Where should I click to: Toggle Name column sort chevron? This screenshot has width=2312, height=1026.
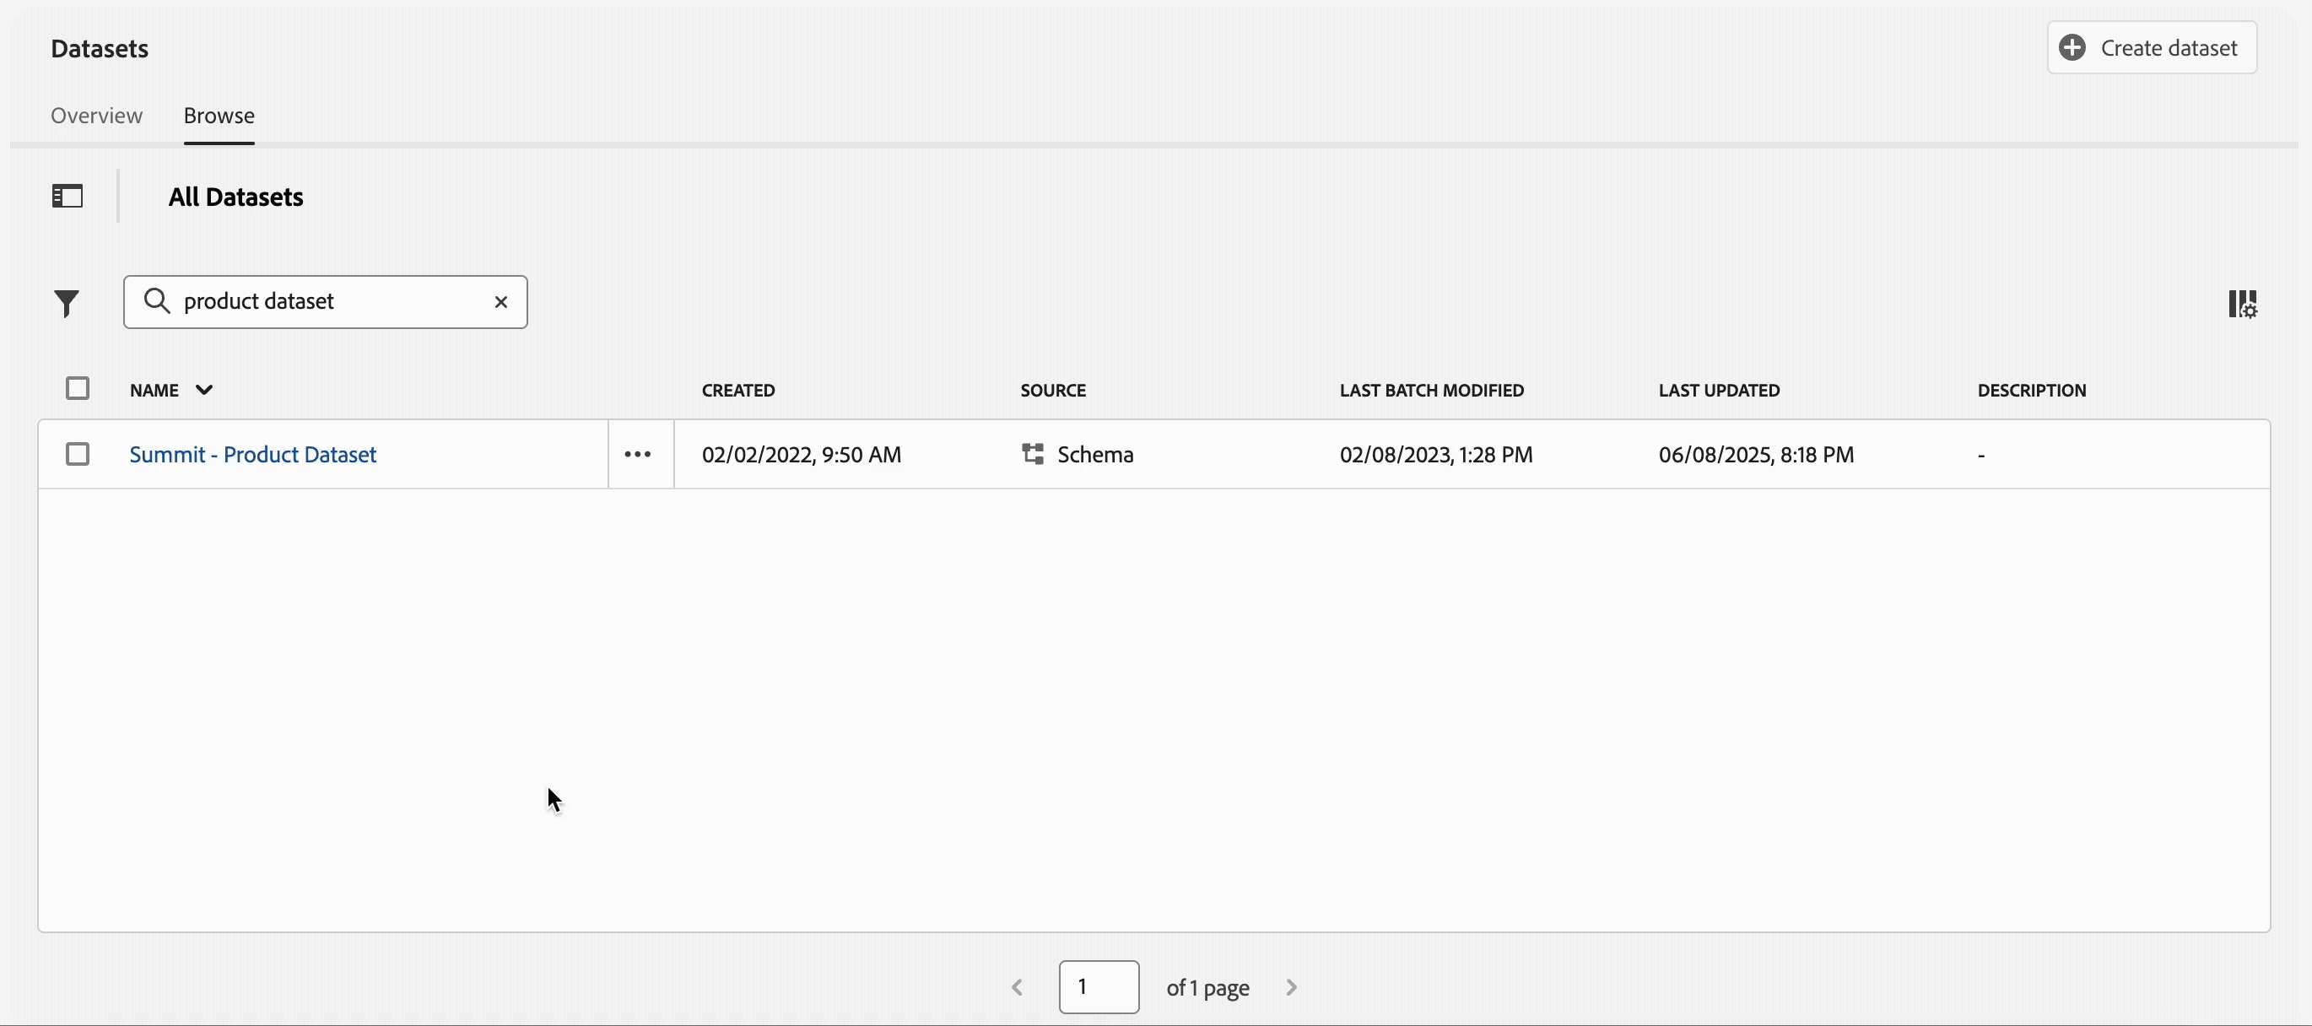(x=203, y=390)
